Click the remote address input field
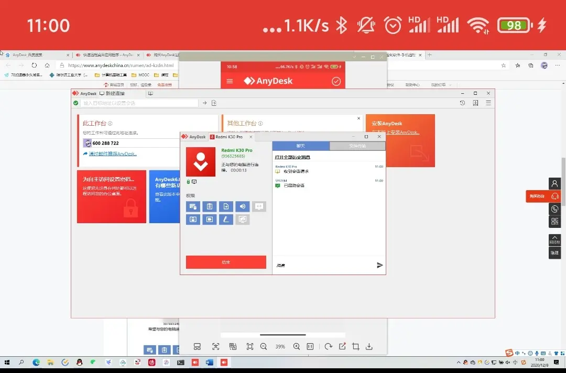The width and height of the screenshot is (566, 373). click(x=139, y=103)
